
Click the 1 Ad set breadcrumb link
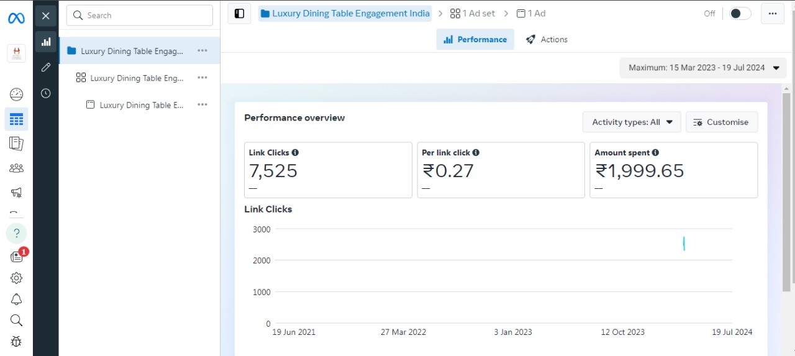(473, 14)
